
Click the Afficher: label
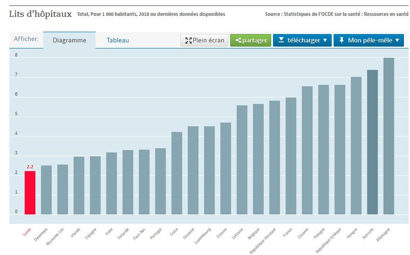click(x=26, y=39)
